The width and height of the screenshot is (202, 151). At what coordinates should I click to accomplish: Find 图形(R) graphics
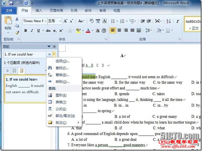64,95
